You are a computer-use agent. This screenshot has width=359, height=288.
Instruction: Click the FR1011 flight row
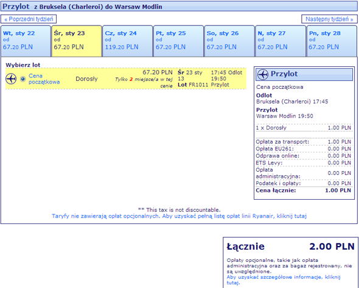(126, 79)
